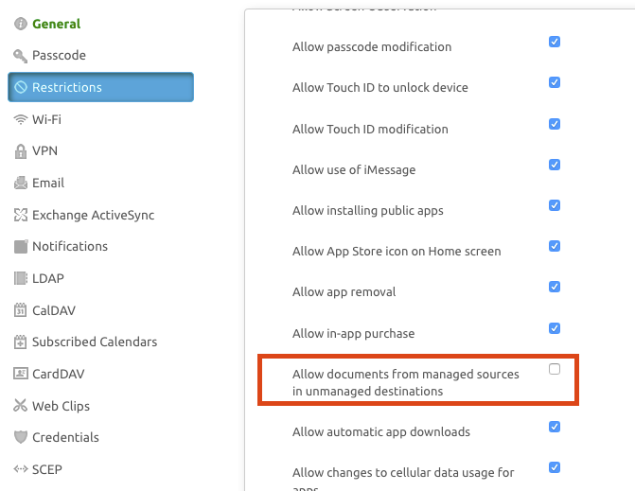The height and width of the screenshot is (491, 635).
Task: Click the Wi-Fi signal icon
Action: (20, 119)
